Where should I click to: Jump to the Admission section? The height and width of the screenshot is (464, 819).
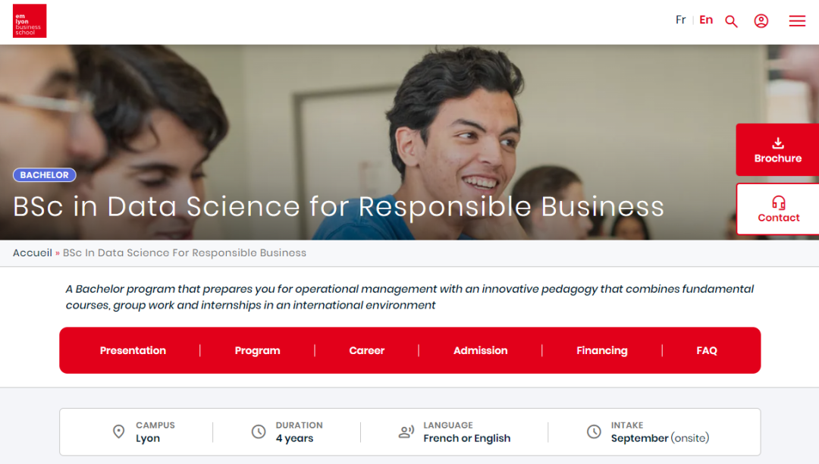point(480,350)
